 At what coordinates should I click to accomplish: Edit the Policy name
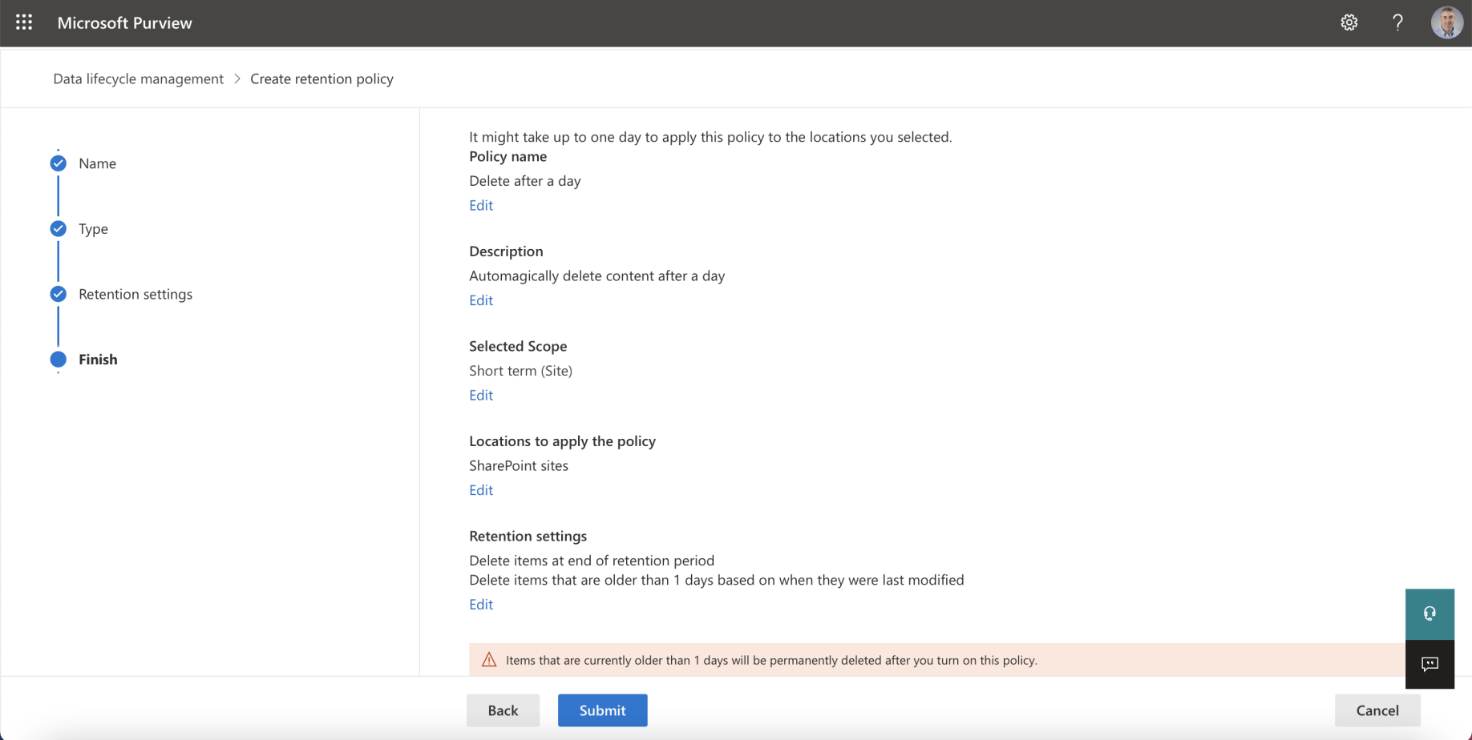[x=481, y=205]
